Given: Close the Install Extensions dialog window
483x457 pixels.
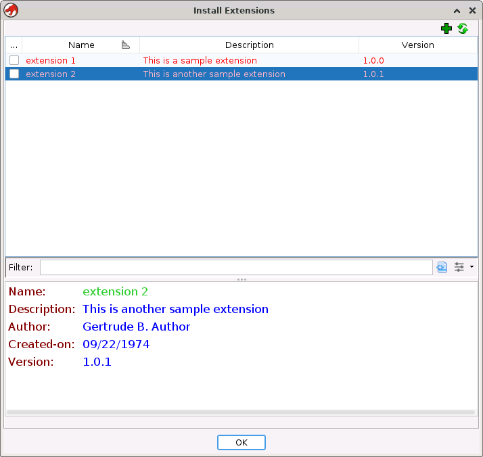Looking at the screenshot, I should (x=472, y=11).
